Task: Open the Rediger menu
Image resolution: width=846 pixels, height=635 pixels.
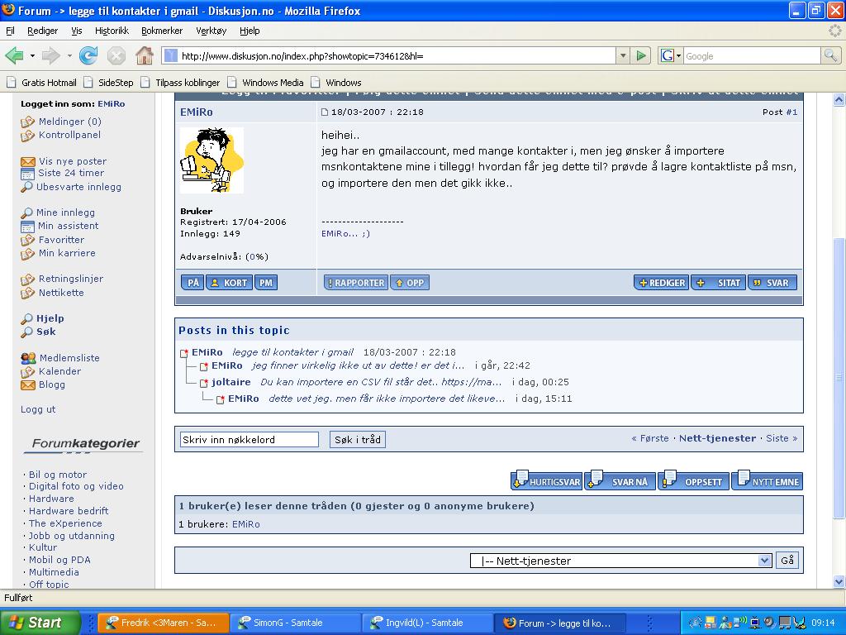Action: point(43,31)
